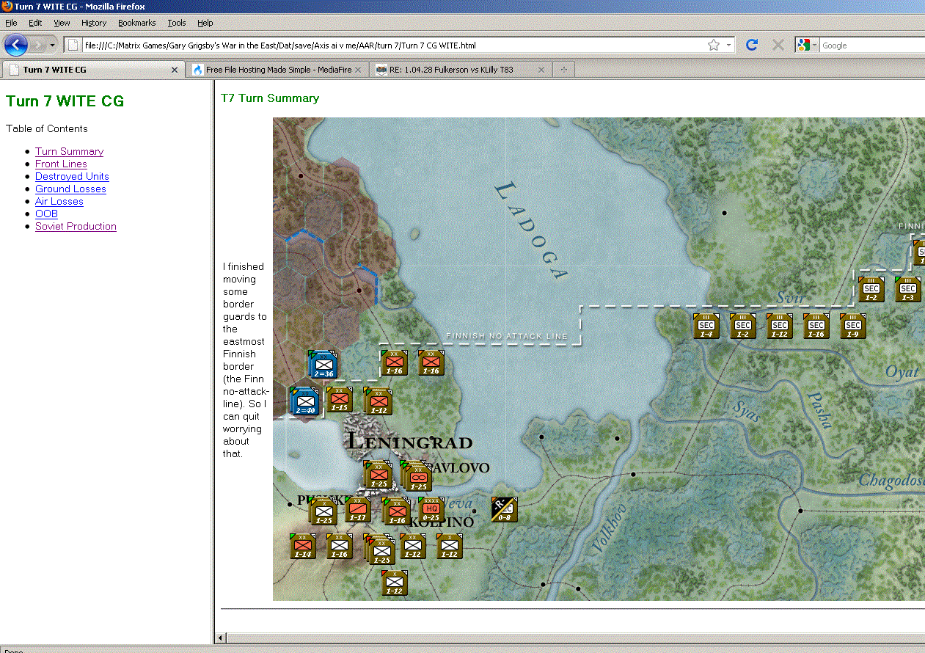Viewport: 925px width, 653px height.
Task: Click the Kolpino town label on map
Action: pyautogui.click(x=442, y=522)
